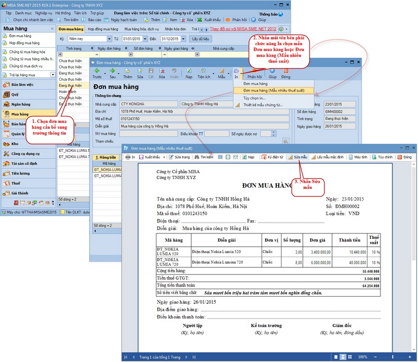Open Máy tính calculator in the preview toolbar
This screenshot has width=418, height=362.
358,157
